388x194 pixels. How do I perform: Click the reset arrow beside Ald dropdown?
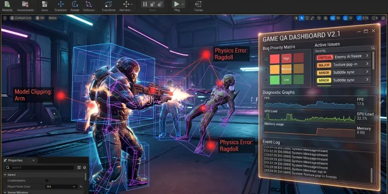(x=81, y=186)
